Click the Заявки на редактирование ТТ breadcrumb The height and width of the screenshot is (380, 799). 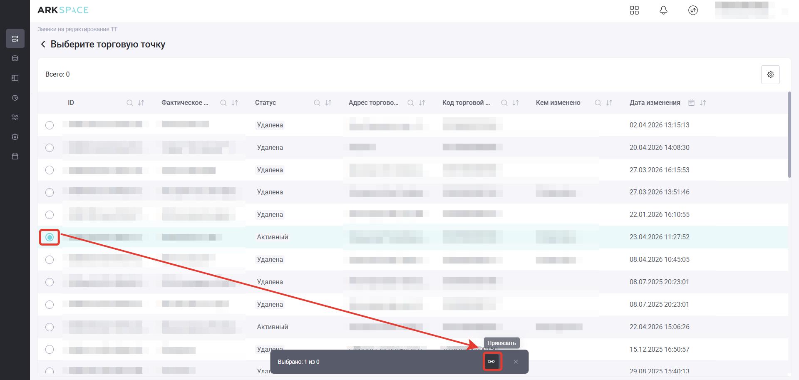77,29
